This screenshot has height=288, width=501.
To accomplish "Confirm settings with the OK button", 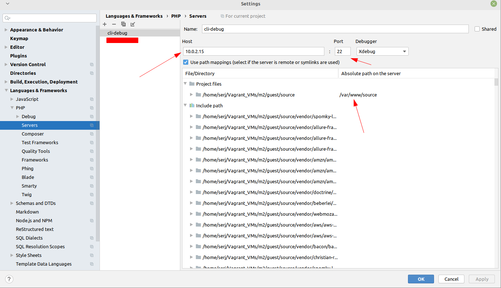I will (x=421, y=279).
